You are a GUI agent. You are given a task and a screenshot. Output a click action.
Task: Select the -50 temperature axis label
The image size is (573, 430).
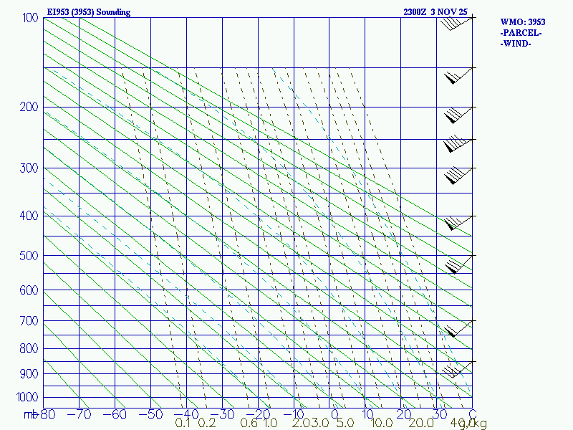click(x=150, y=414)
